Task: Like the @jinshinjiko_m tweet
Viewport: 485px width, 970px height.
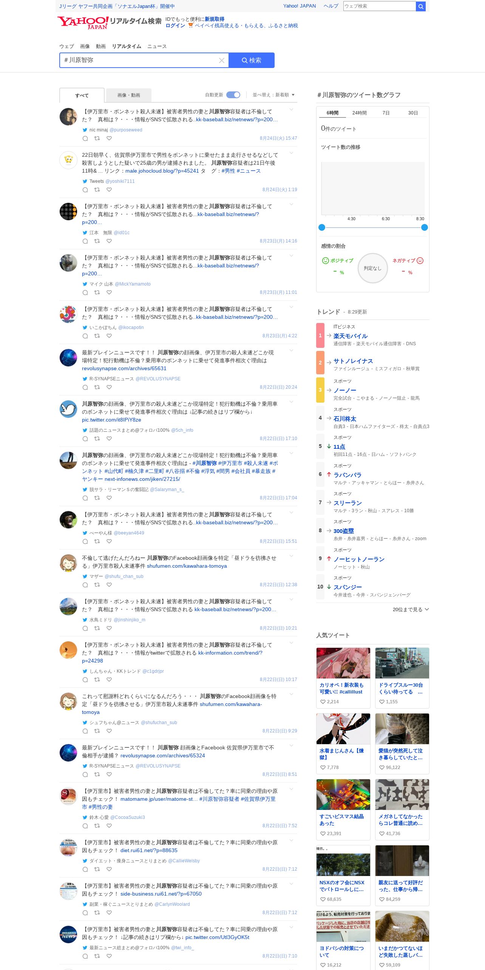Action: [x=109, y=628]
